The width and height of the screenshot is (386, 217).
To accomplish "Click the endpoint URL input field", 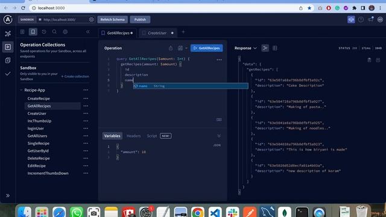I will pos(65,19).
